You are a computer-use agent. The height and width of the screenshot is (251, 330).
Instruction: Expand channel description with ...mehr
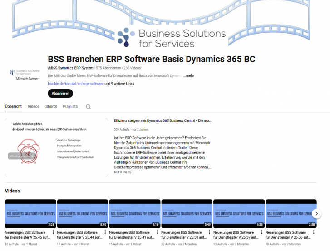(188, 76)
